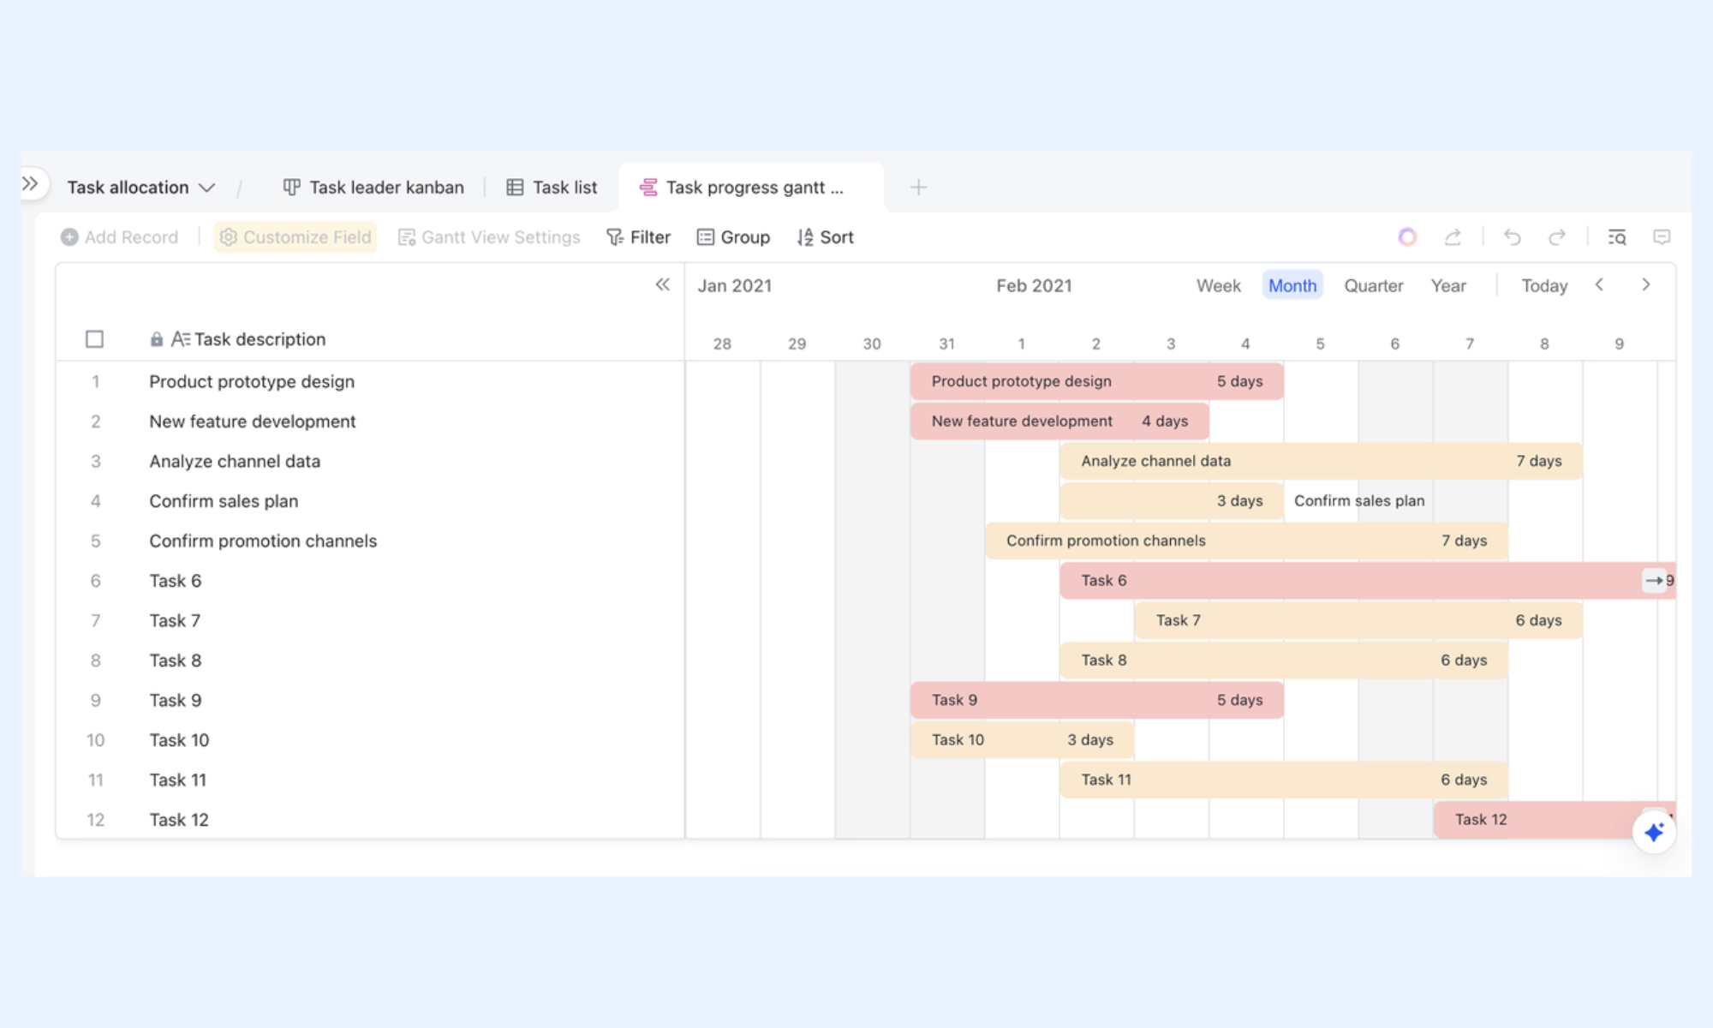Screen dimensions: 1713x1028
Task: Toggle the select-all checkbox in header
Action: pyautogui.click(x=94, y=339)
